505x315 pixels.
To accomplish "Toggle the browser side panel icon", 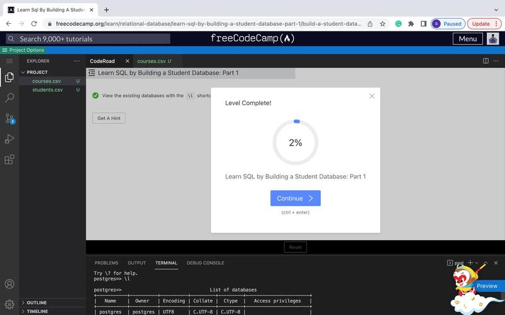I will [424, 24].
